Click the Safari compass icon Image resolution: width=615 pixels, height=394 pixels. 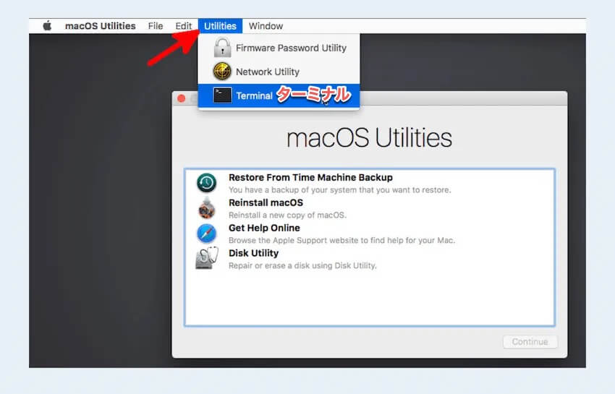(x=207, y=234)
